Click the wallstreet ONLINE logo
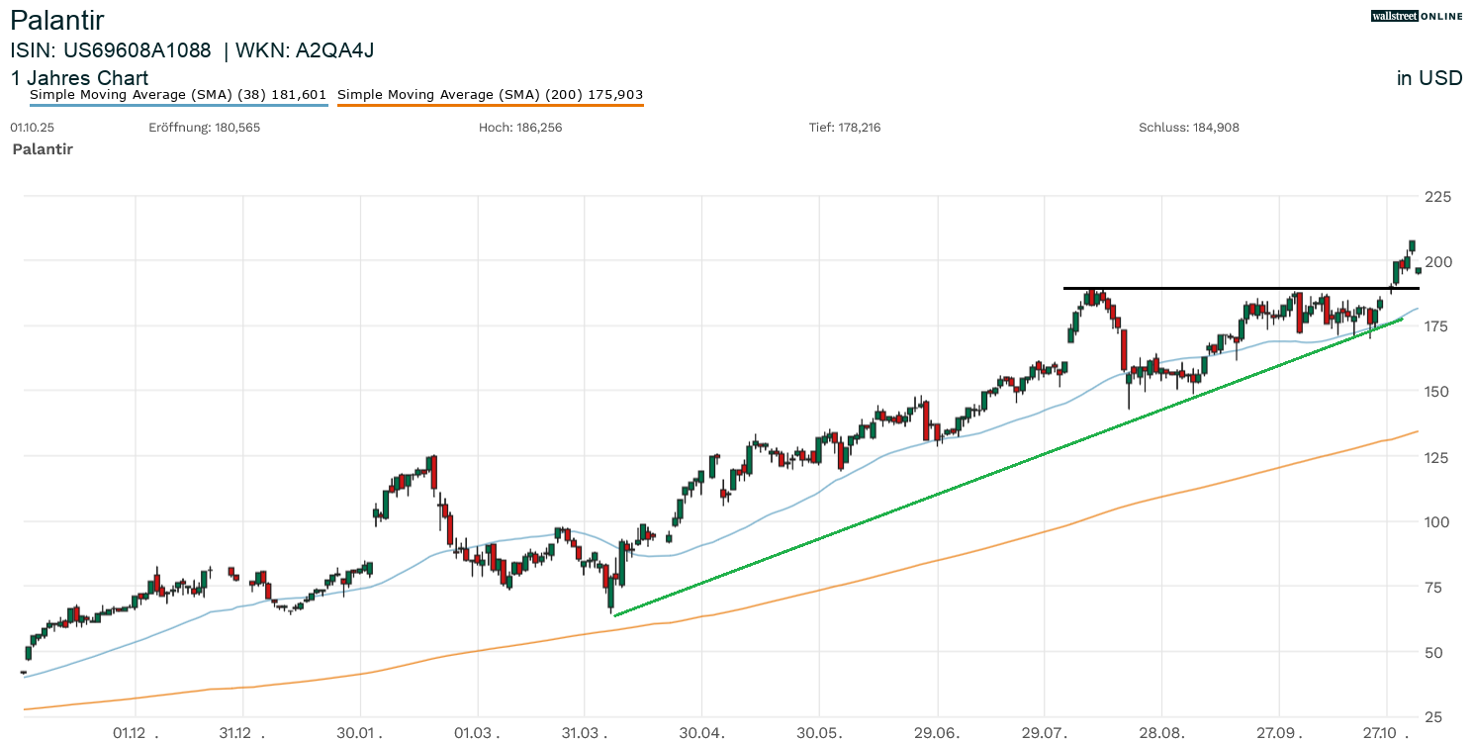The height and width of the screenshot is (741, 1474). pos(1416,16)
